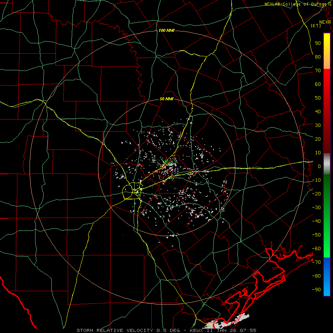
Task: Click the 100 NMI range ring label
Action: [x=166, y=31]
